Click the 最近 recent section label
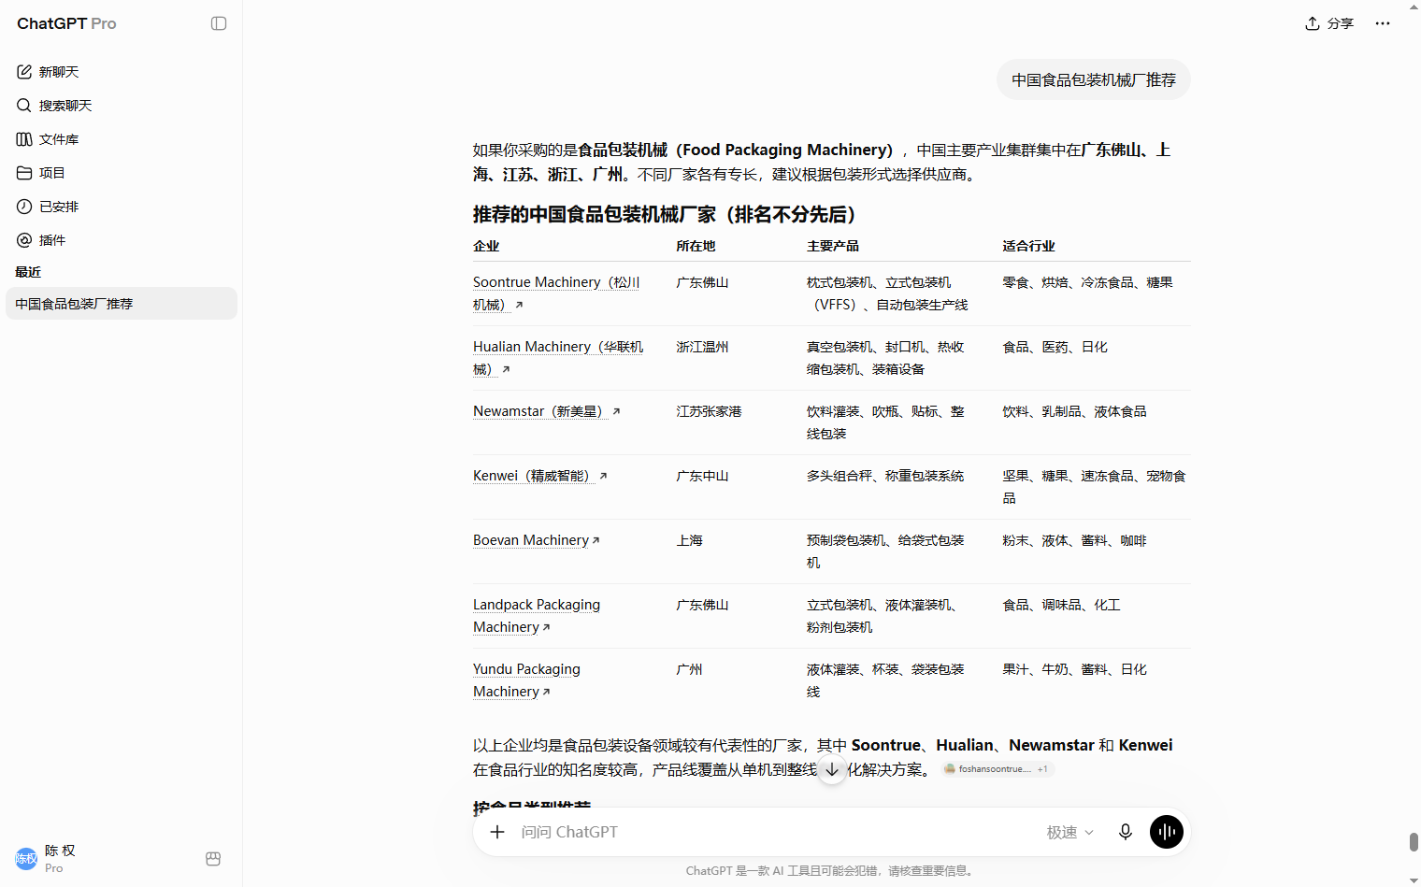 (28, 272)
